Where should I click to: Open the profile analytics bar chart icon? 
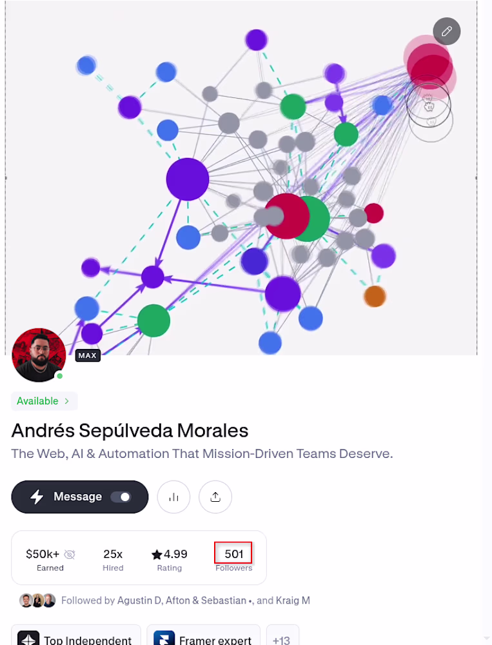(x=173, y=497)
